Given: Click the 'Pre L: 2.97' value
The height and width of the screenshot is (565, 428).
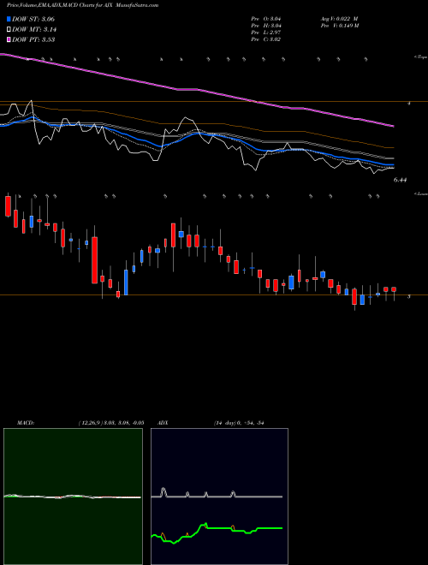Looking at the screenshot, I should (x=266, y=33).
